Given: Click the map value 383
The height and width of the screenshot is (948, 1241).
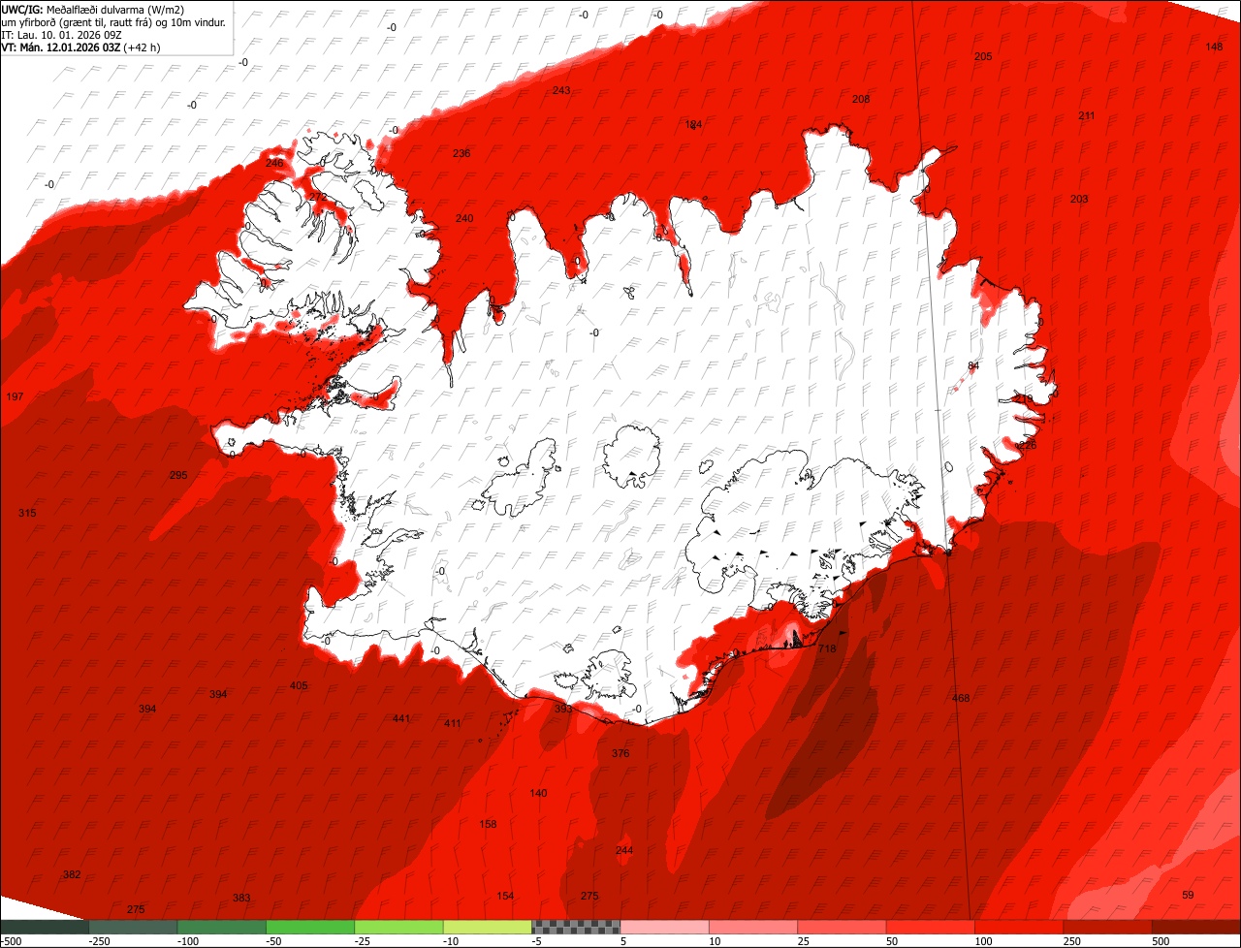Looking at the screenshot, I should click(x=241, y=898).
